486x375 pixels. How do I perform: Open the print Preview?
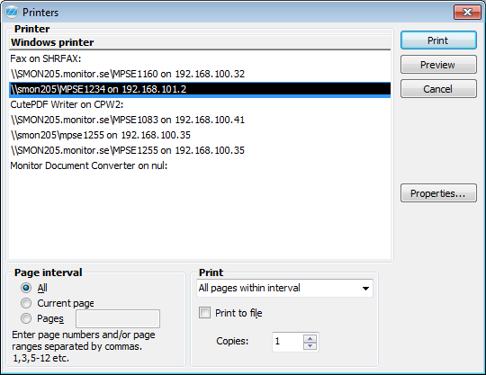coord(438,65)
